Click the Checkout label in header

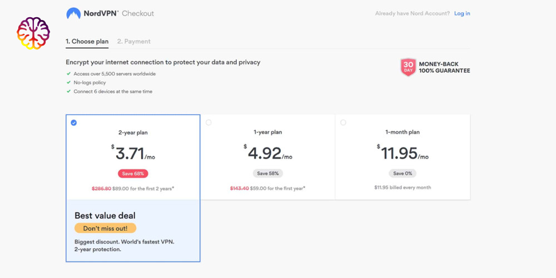pyautogui.click(x=138, y=13)
